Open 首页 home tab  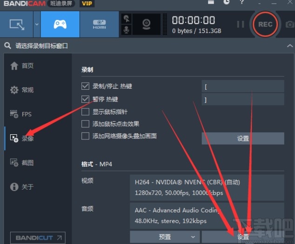tap(22, 66)
